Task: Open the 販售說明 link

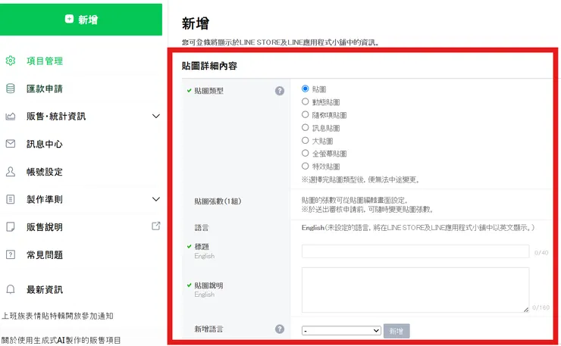Action: tap(45, 227)
